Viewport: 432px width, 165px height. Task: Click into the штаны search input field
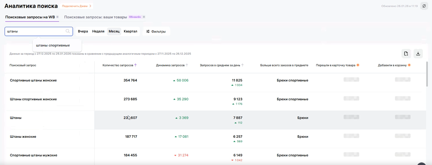click(35, 31)
